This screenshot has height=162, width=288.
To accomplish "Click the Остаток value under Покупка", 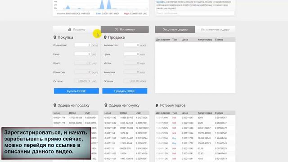I will [83, 81].
